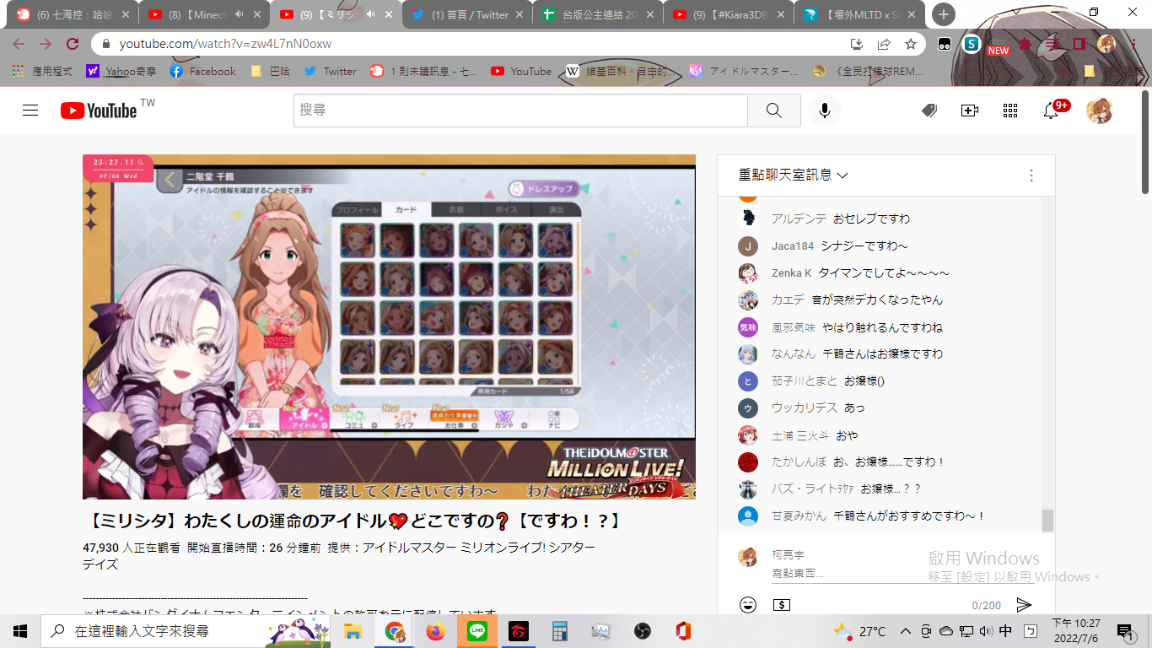Open the 巴哈 bookmark folder
The image size is (1152, 648).
(x=270, y=72)
